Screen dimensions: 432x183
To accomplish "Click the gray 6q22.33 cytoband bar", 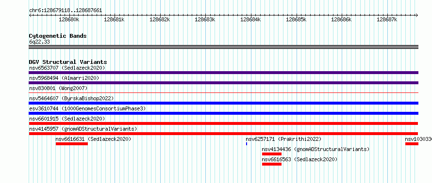I will (223, 47).
